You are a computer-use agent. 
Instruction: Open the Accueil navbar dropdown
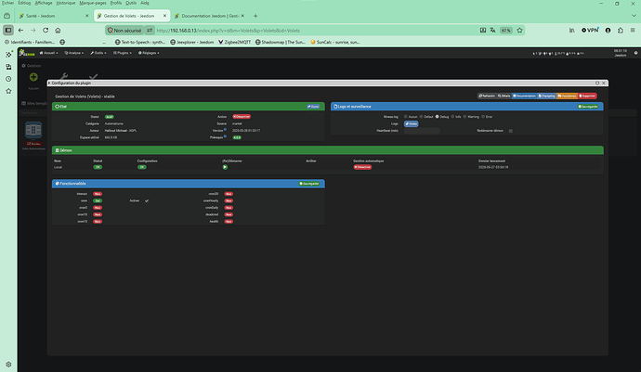click(x=48, y=53)
